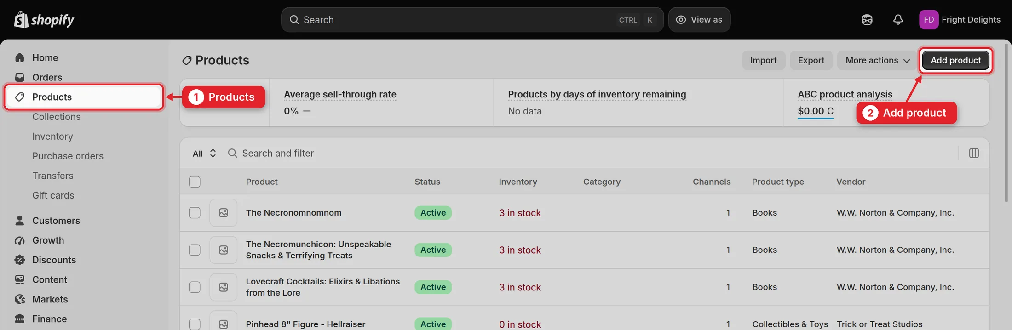
Task: Tick the select-all products checkbox
Action: pyautogui.click(x=195, y=182)
